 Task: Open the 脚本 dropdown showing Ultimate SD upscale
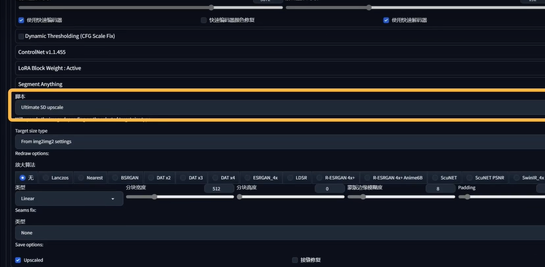click(278, 107)
